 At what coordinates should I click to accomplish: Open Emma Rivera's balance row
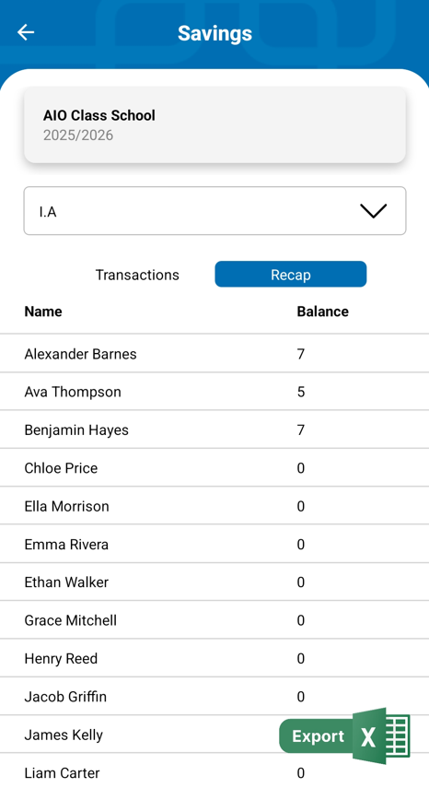point(214,545)
